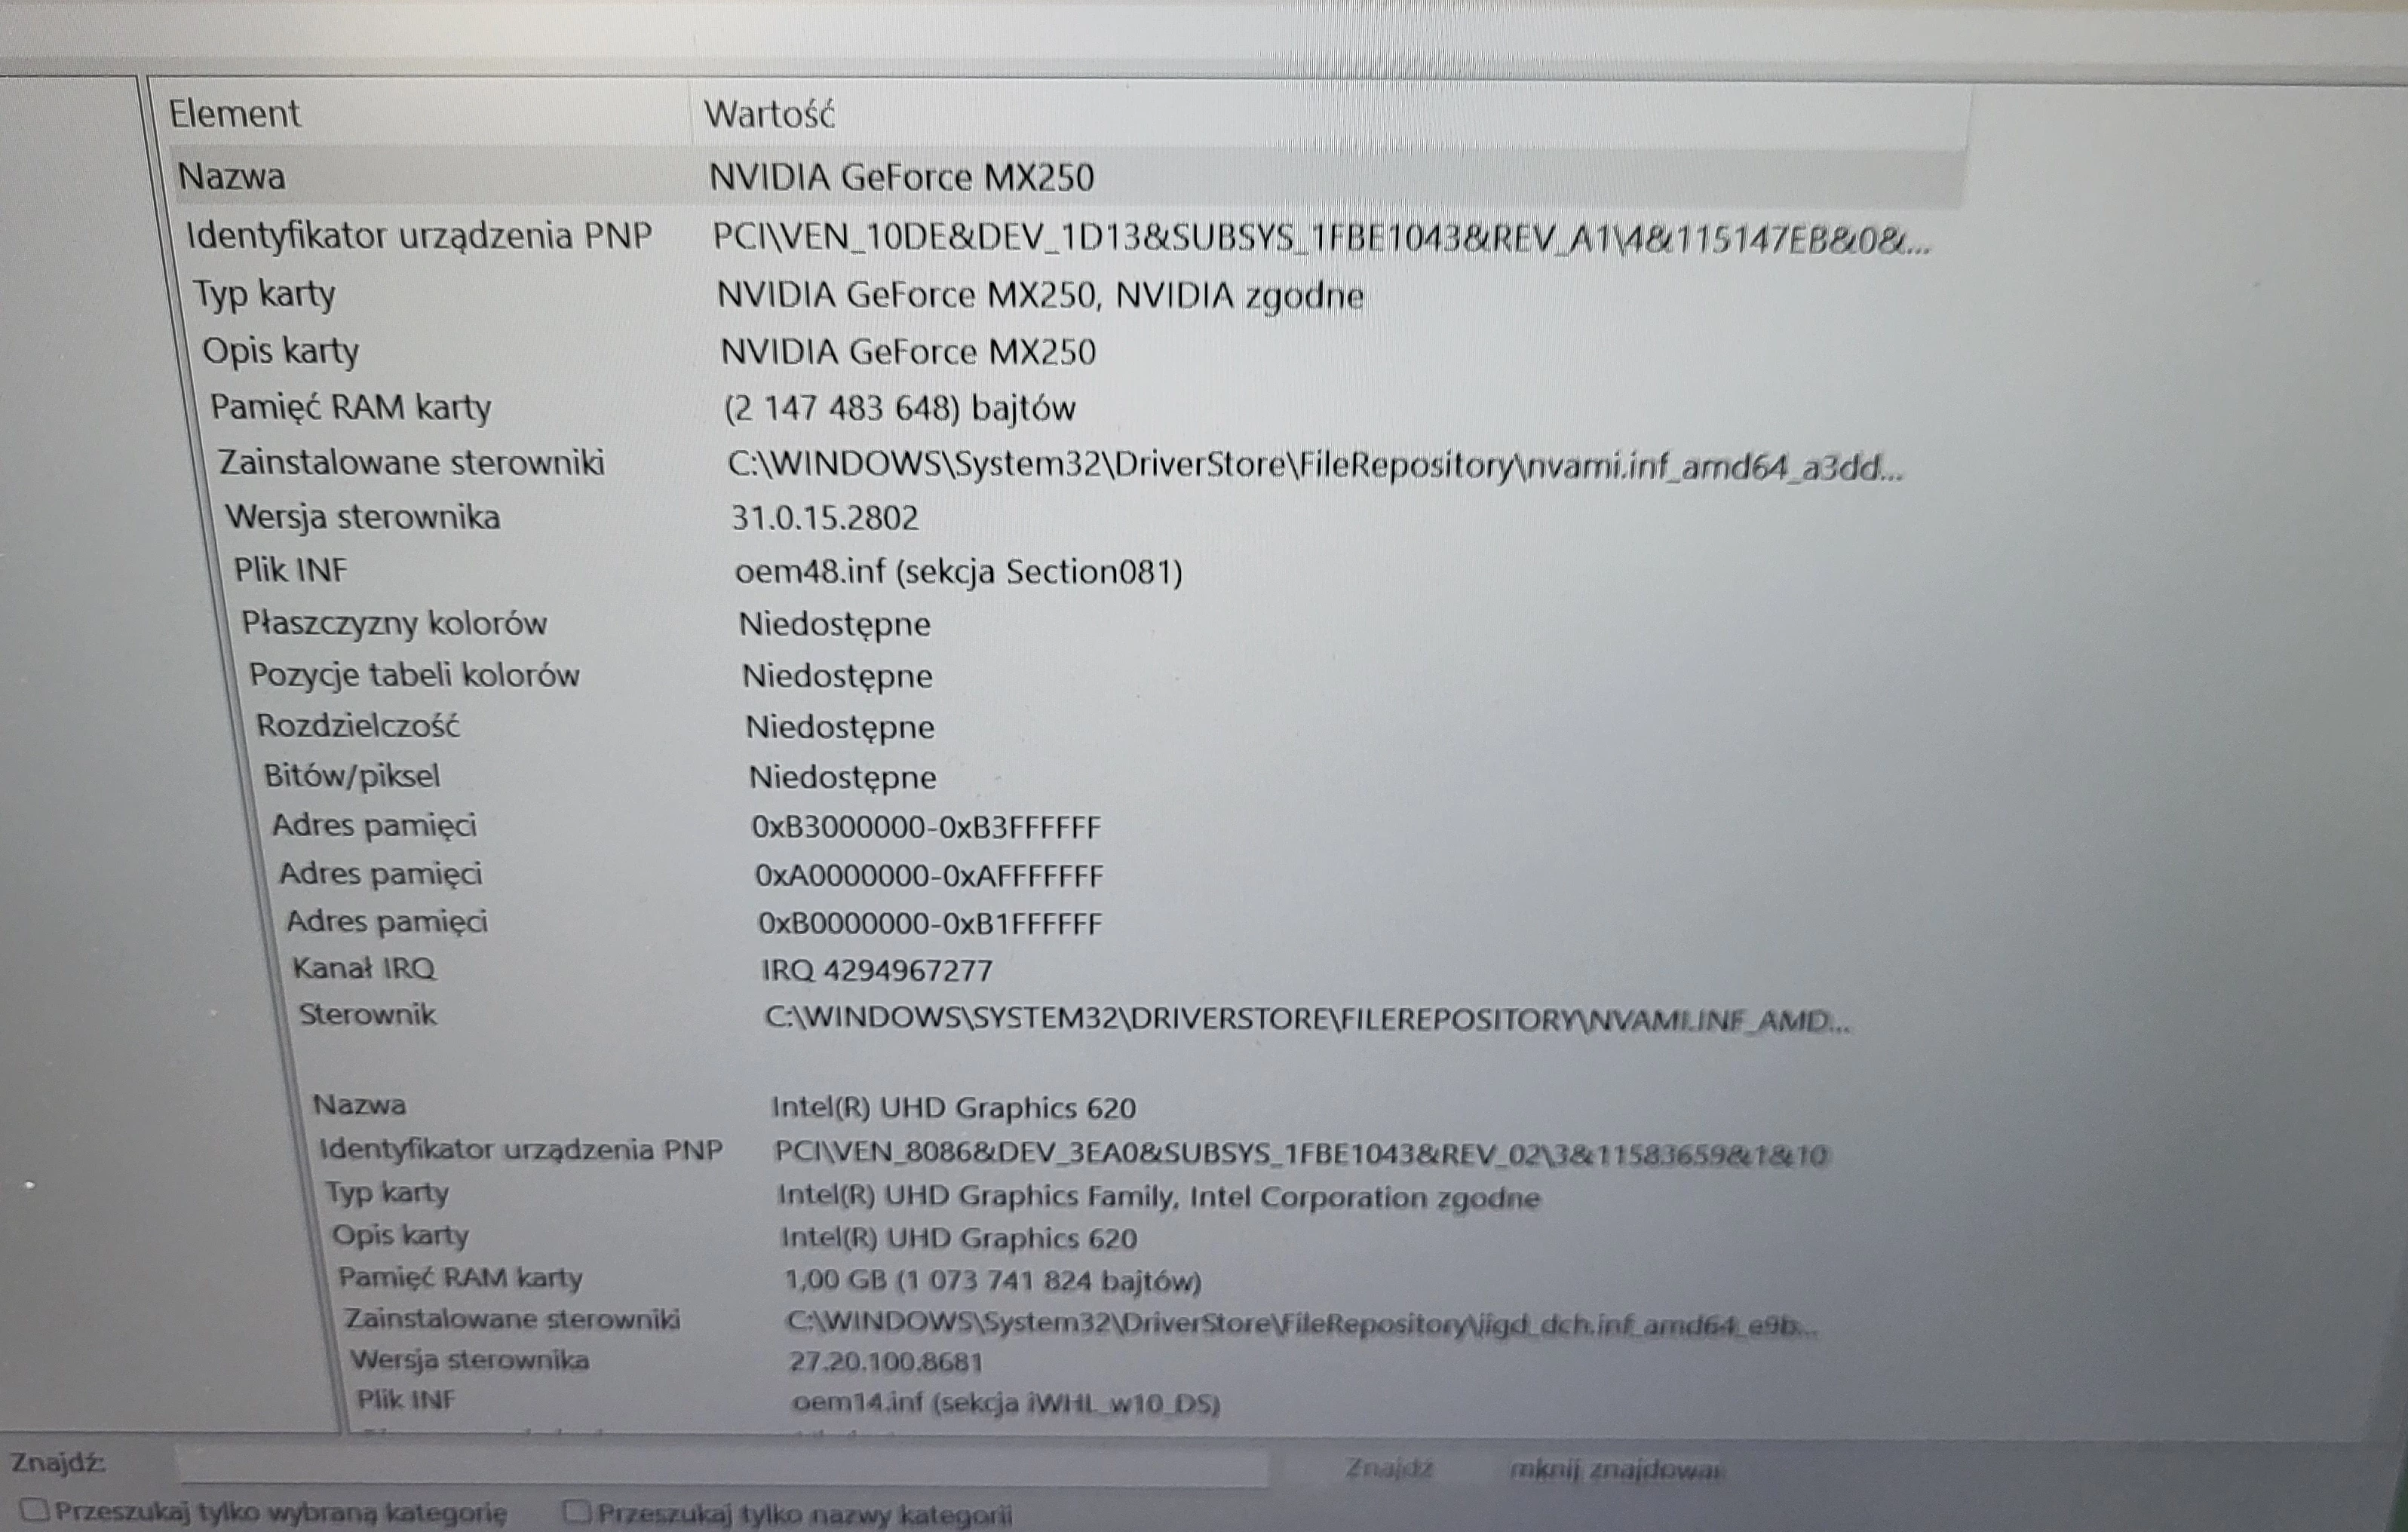Viewport: 2408px width, 1532px height.
Task: Select the 'Pozycje tabeli kolorów' row label
Action: tap(414, 675)
